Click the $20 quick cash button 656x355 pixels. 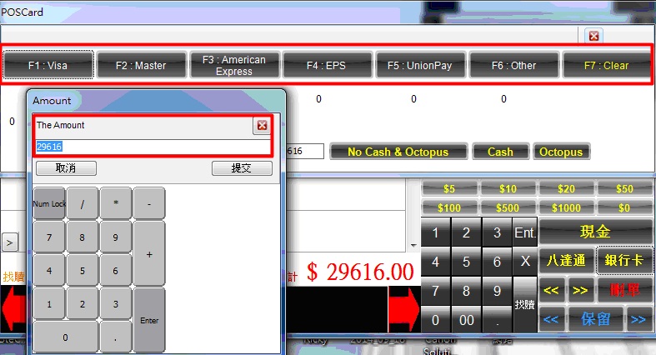(566, 188)
